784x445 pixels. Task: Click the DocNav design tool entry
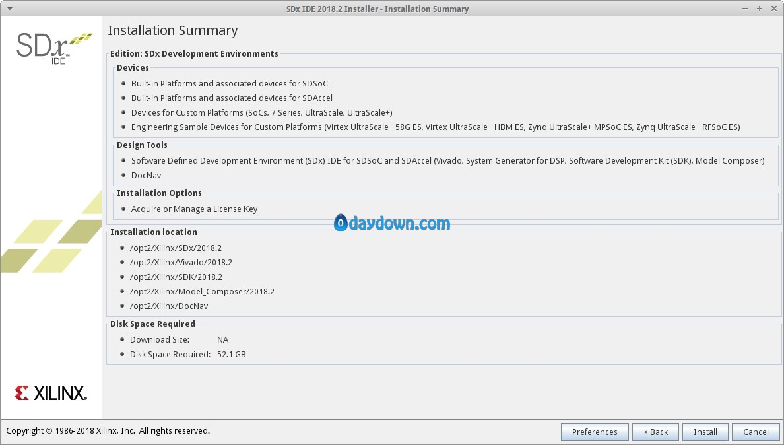146,175
